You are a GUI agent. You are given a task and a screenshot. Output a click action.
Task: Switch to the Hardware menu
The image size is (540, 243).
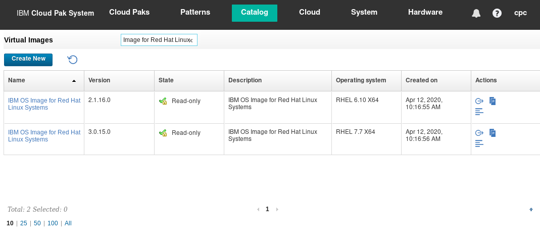pos(425,13)
